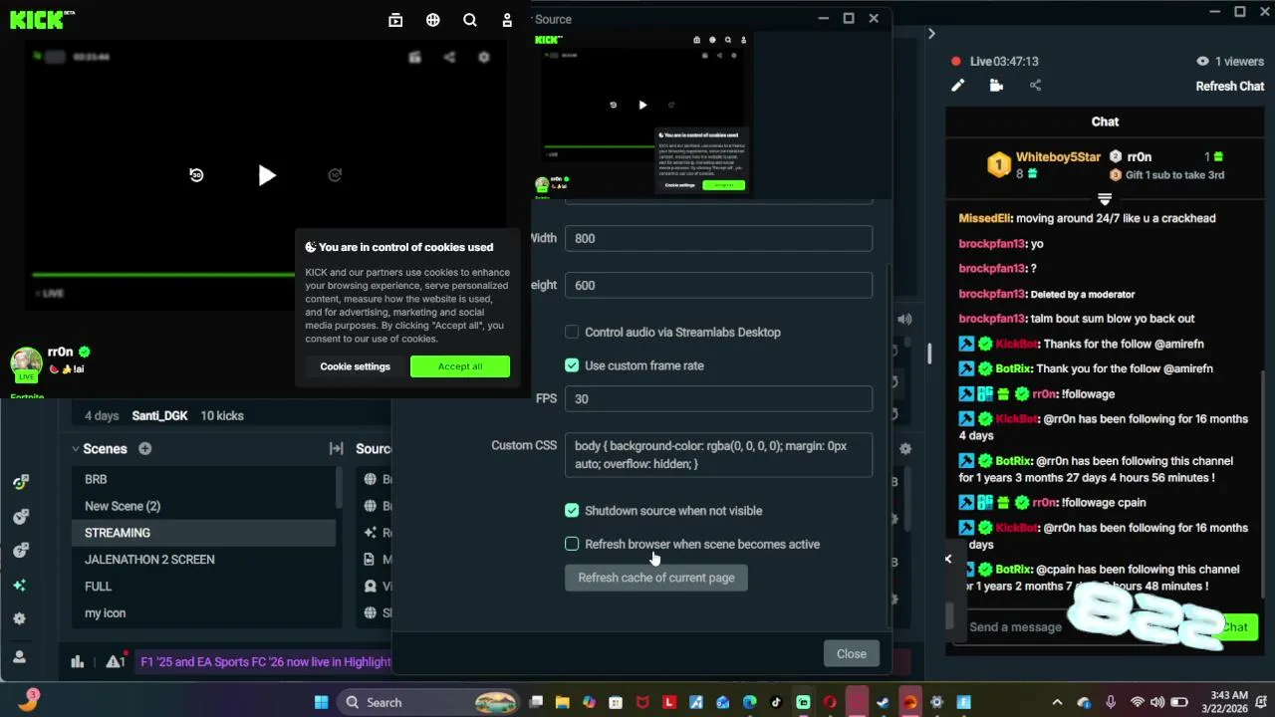Expand the leaderboard handle under Whiteboy5Star
Image resolution: width=1275 pixels, height=717 pixels.
click(x=1105, y=199)
